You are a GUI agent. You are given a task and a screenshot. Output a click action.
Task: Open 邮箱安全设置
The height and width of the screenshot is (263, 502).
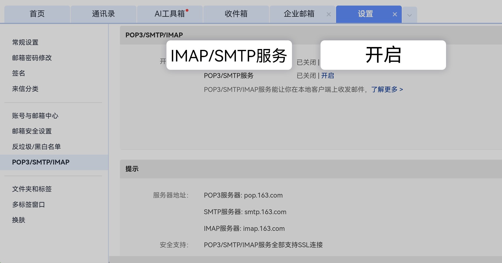tap(32, 131)
